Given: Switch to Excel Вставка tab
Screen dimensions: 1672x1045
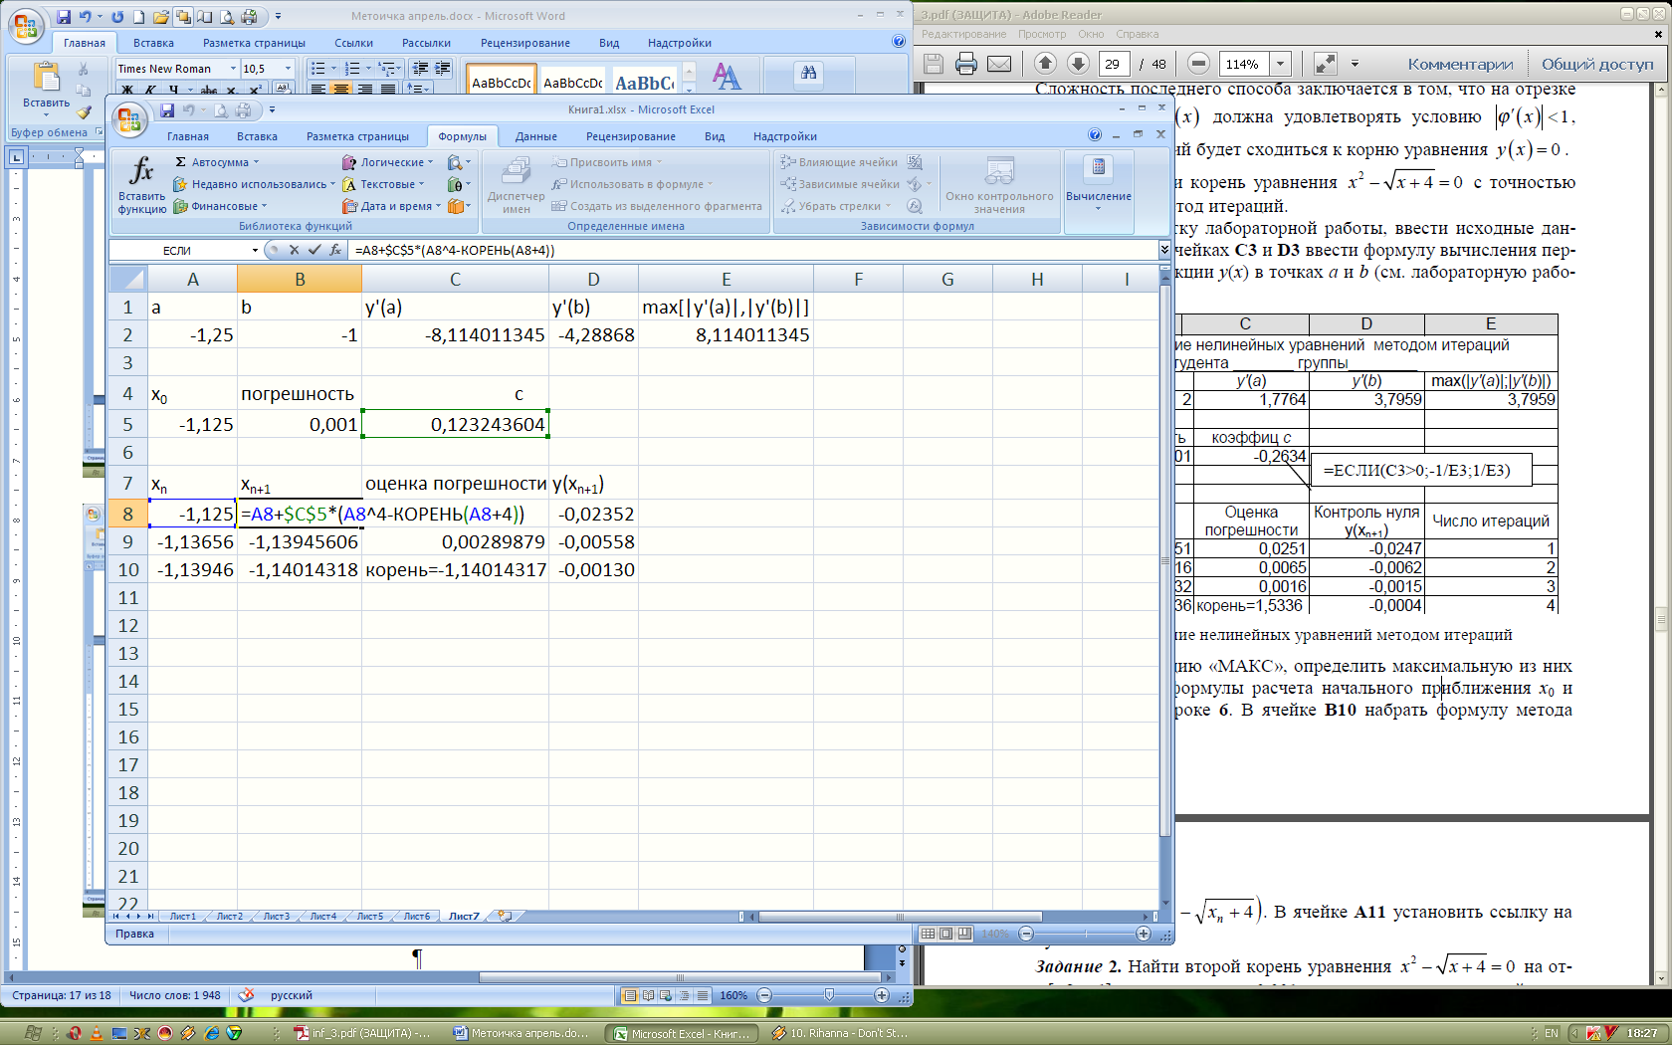Looking at the screenshot, I should pyautogui.click(x=257, y=136).
